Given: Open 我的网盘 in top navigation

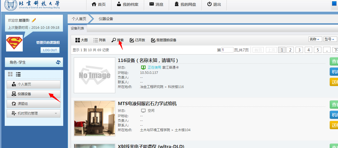Looking at the screenshot, I should 185,4.
